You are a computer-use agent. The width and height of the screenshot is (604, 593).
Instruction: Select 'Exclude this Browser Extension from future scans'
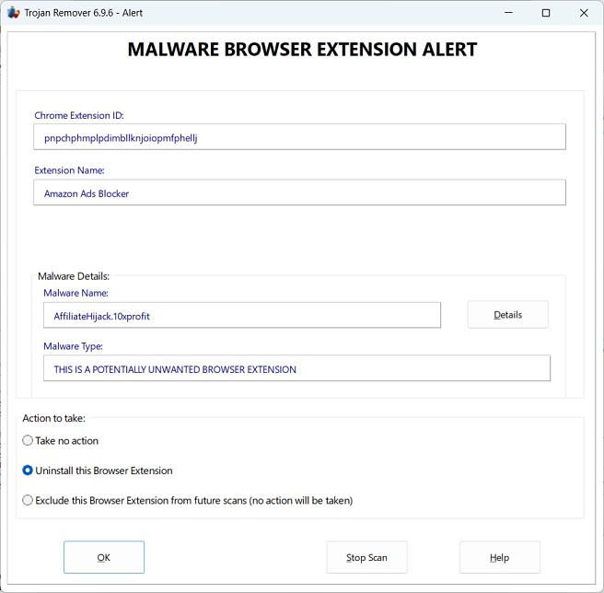click(x=28, y=501)
